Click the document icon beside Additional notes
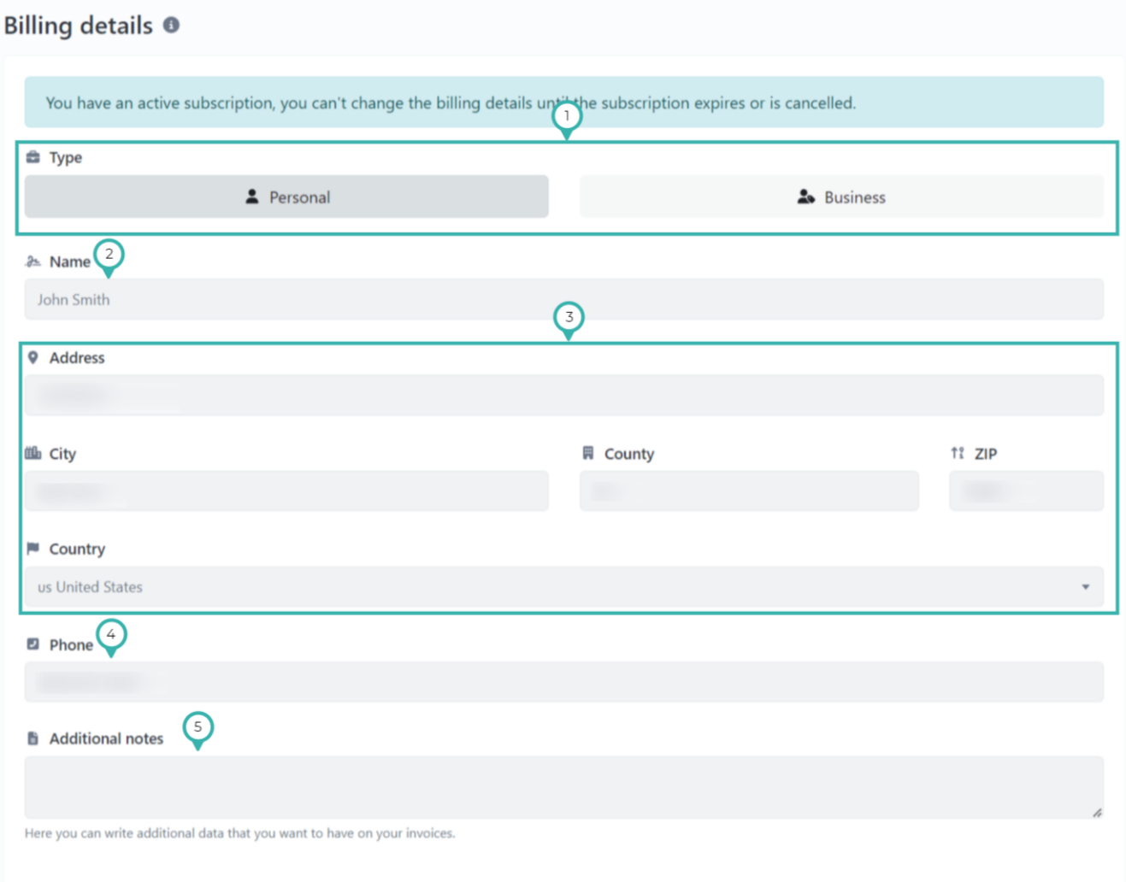This screenshot has width=1126, height=882. (x=32, y=738)
